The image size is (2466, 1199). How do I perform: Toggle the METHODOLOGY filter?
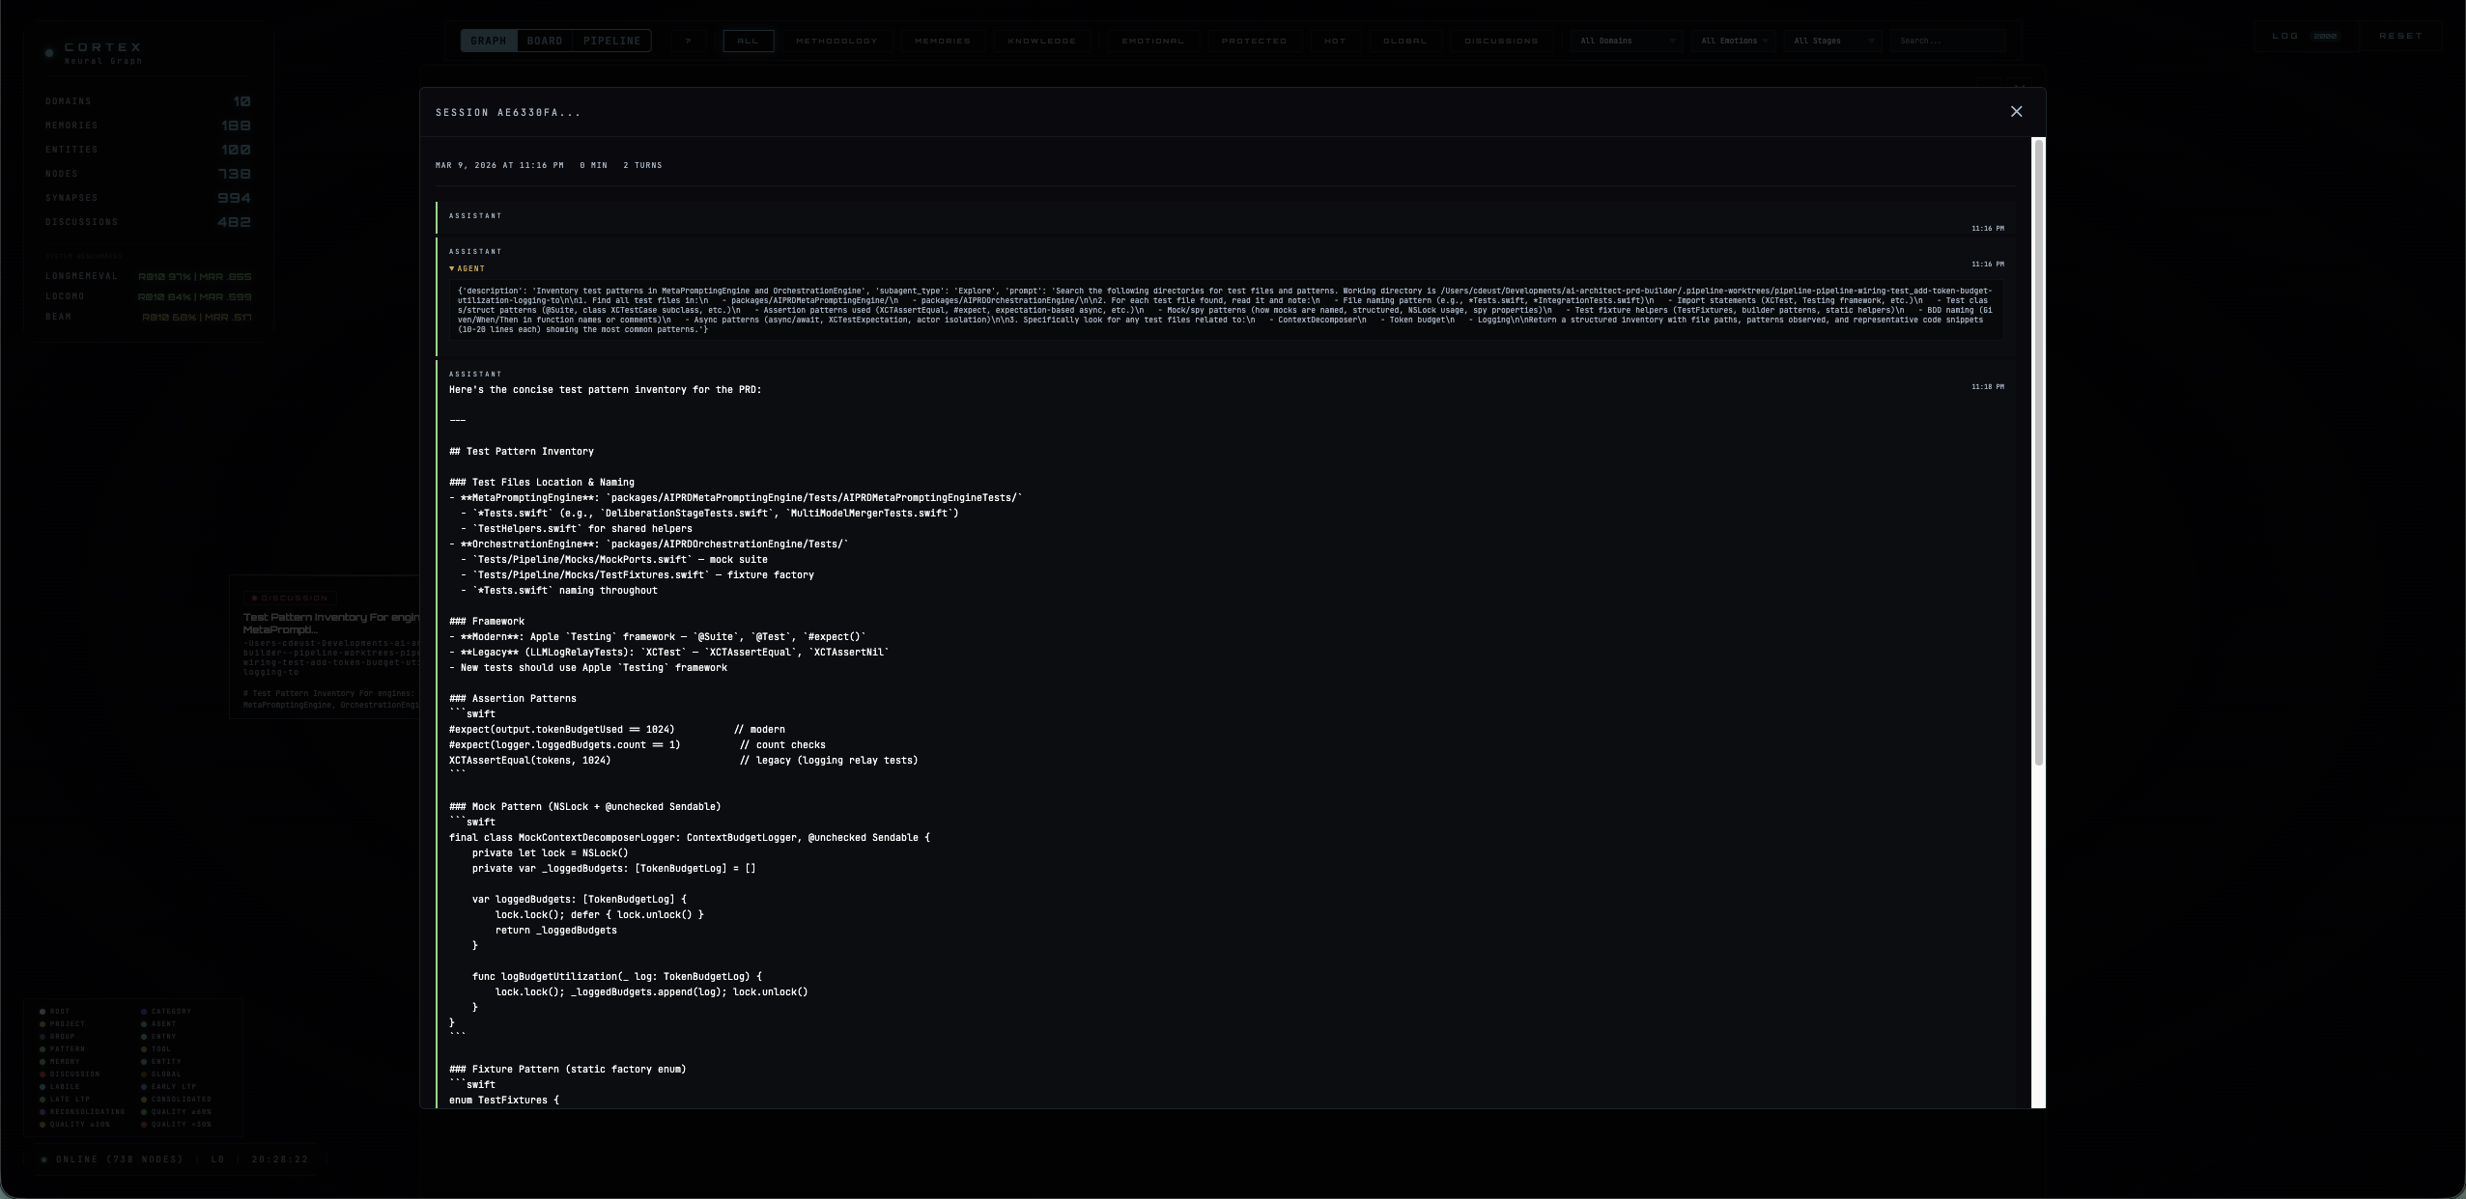click(836, 41)
